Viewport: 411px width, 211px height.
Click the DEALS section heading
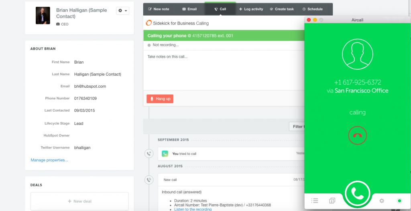click(x=36, y=185)
